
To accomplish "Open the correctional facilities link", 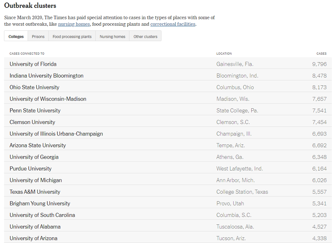I will click(173, 24).
